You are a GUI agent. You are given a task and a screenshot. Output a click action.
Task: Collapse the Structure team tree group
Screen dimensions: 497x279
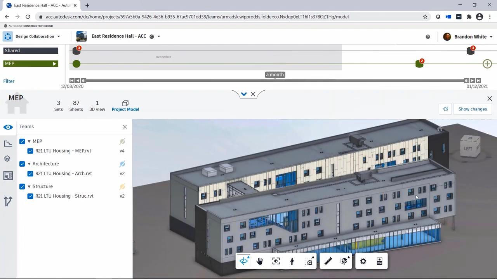[29, 186]
